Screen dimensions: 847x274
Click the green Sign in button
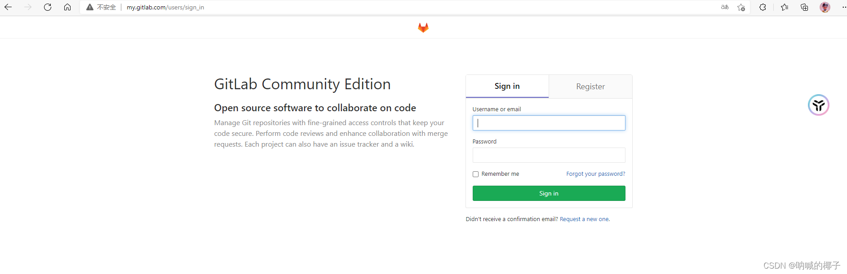click(x=549, y=193)
